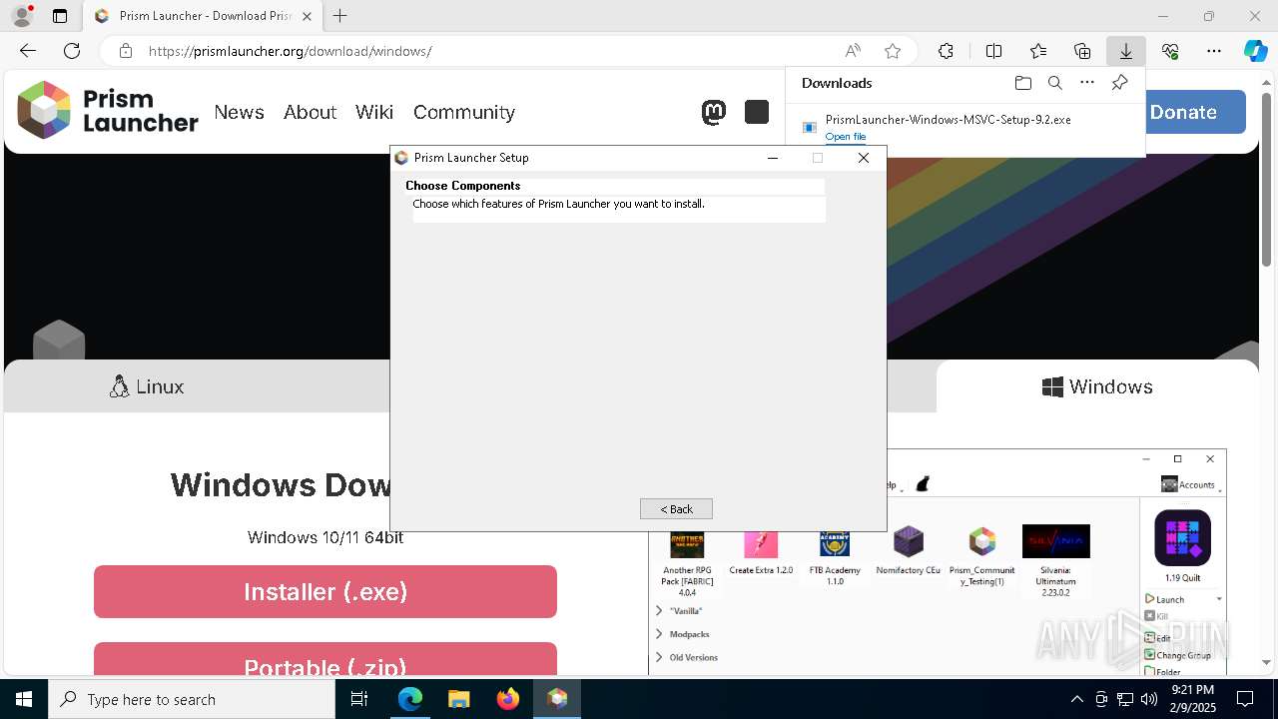Screen dimensions: 1278x719
Task: View site information lock icon
Action: coord(125,51)
